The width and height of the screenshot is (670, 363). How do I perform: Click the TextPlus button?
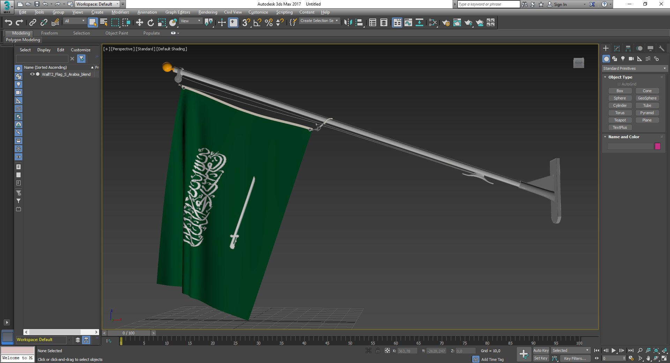coord(620,127)
